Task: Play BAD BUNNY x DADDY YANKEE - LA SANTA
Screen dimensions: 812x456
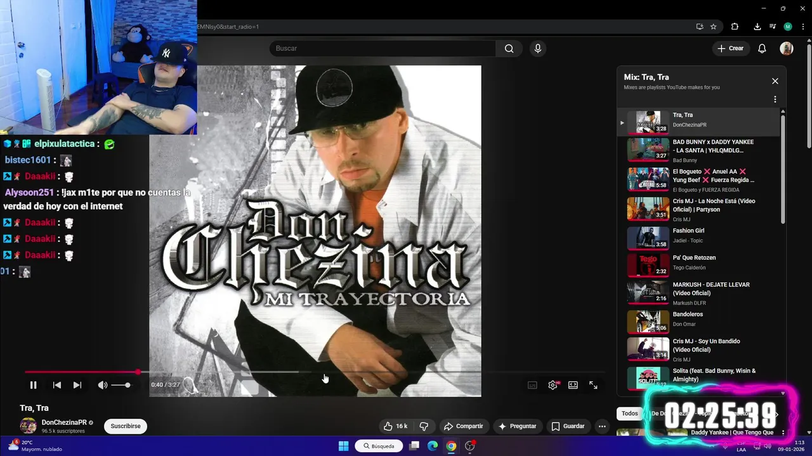Action: tap(698, 151)
